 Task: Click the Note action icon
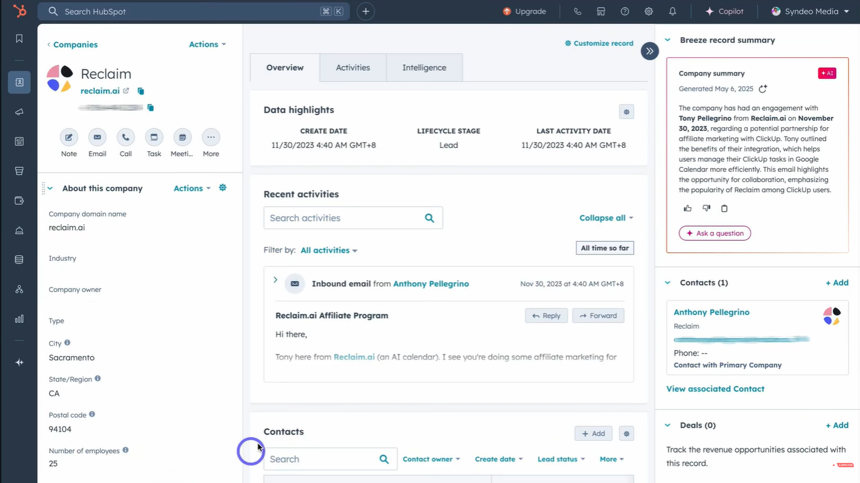click(69, 137)
